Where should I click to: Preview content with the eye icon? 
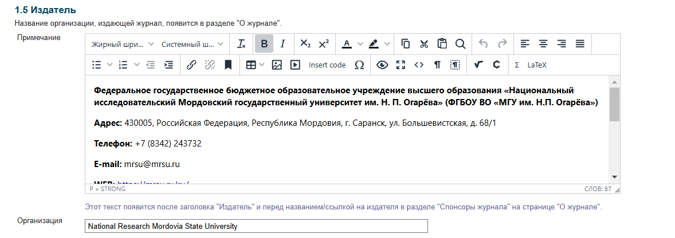[x=382, y=65]
